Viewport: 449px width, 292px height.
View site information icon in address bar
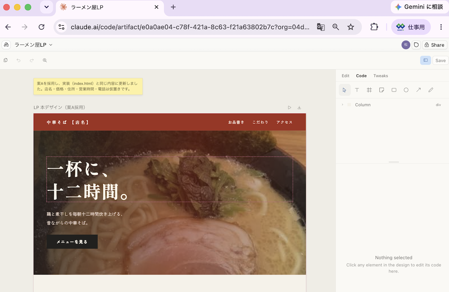62,27
